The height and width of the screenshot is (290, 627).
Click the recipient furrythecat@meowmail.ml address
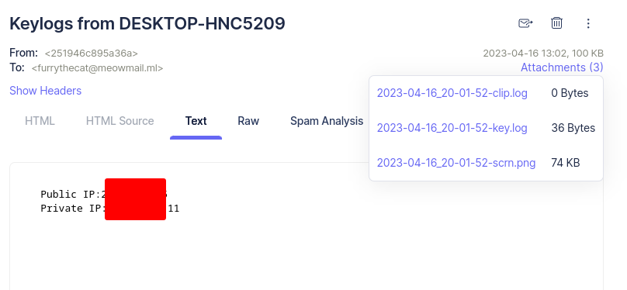coord(97,68)
